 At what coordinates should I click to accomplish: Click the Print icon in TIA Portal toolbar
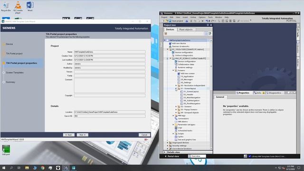click(x=187, y=21)
